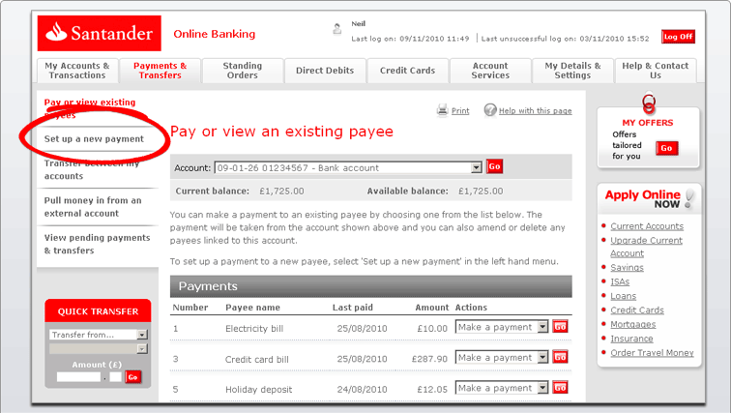Click Go in My Offers box
The height and width of the screenshot is (413, 731).
[666, 148]
